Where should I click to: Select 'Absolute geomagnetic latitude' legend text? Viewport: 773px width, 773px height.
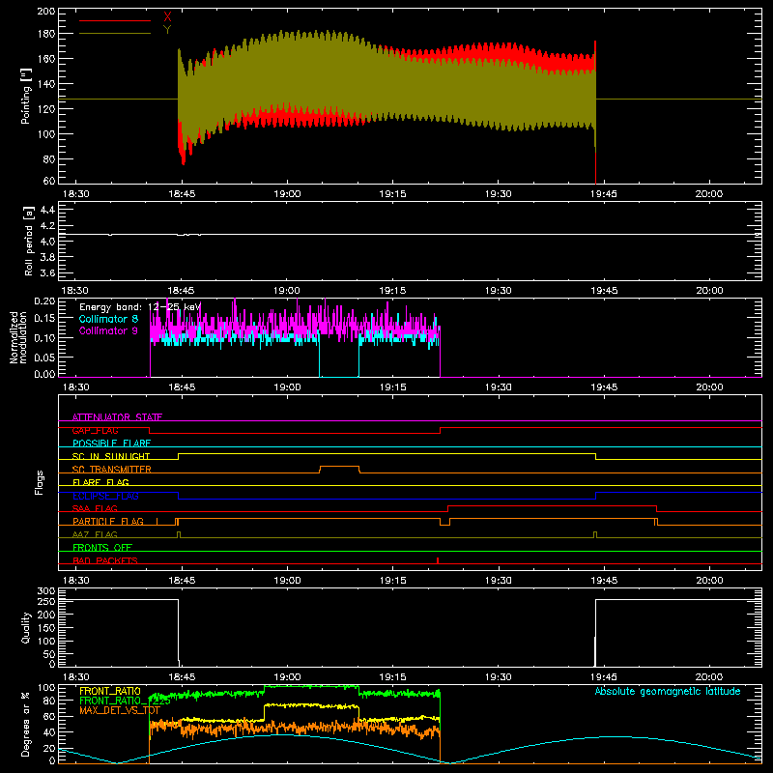[668, 691]
